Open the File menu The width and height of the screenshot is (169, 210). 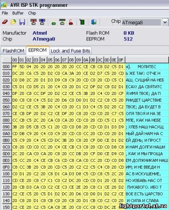point(5,13)
